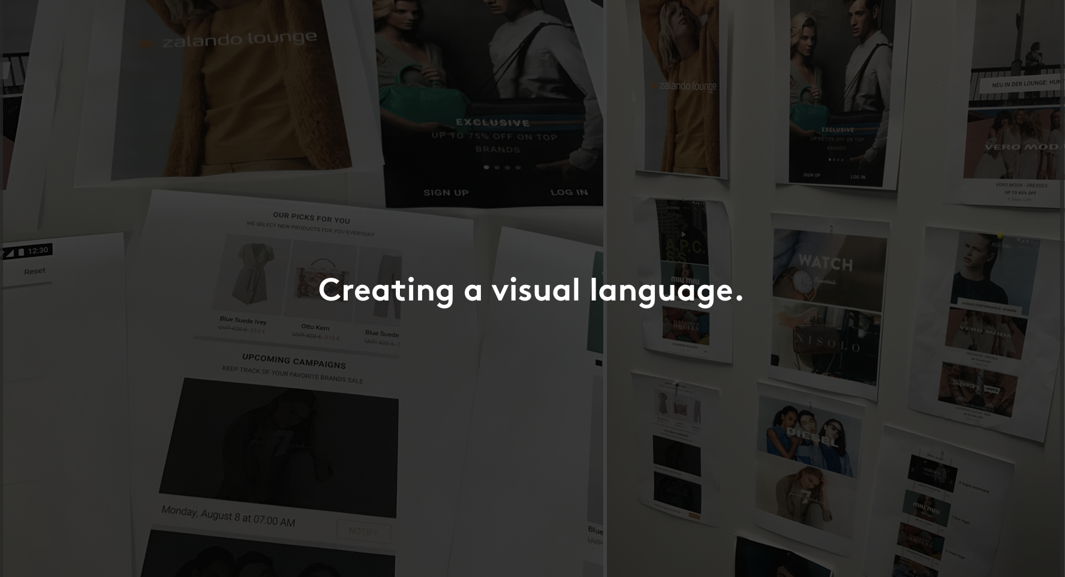Tap the NOTIFY button on the campaign printout
The width and height of the screenshot is (1065, 577).
pos(363,531)
